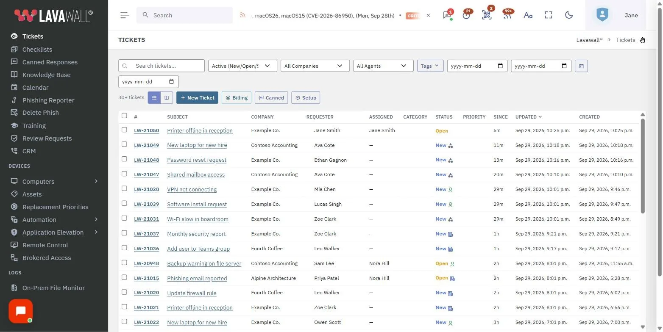Click the calendar icon button beside date filters
The image size is (663, 332).
[x=581, y=66]
